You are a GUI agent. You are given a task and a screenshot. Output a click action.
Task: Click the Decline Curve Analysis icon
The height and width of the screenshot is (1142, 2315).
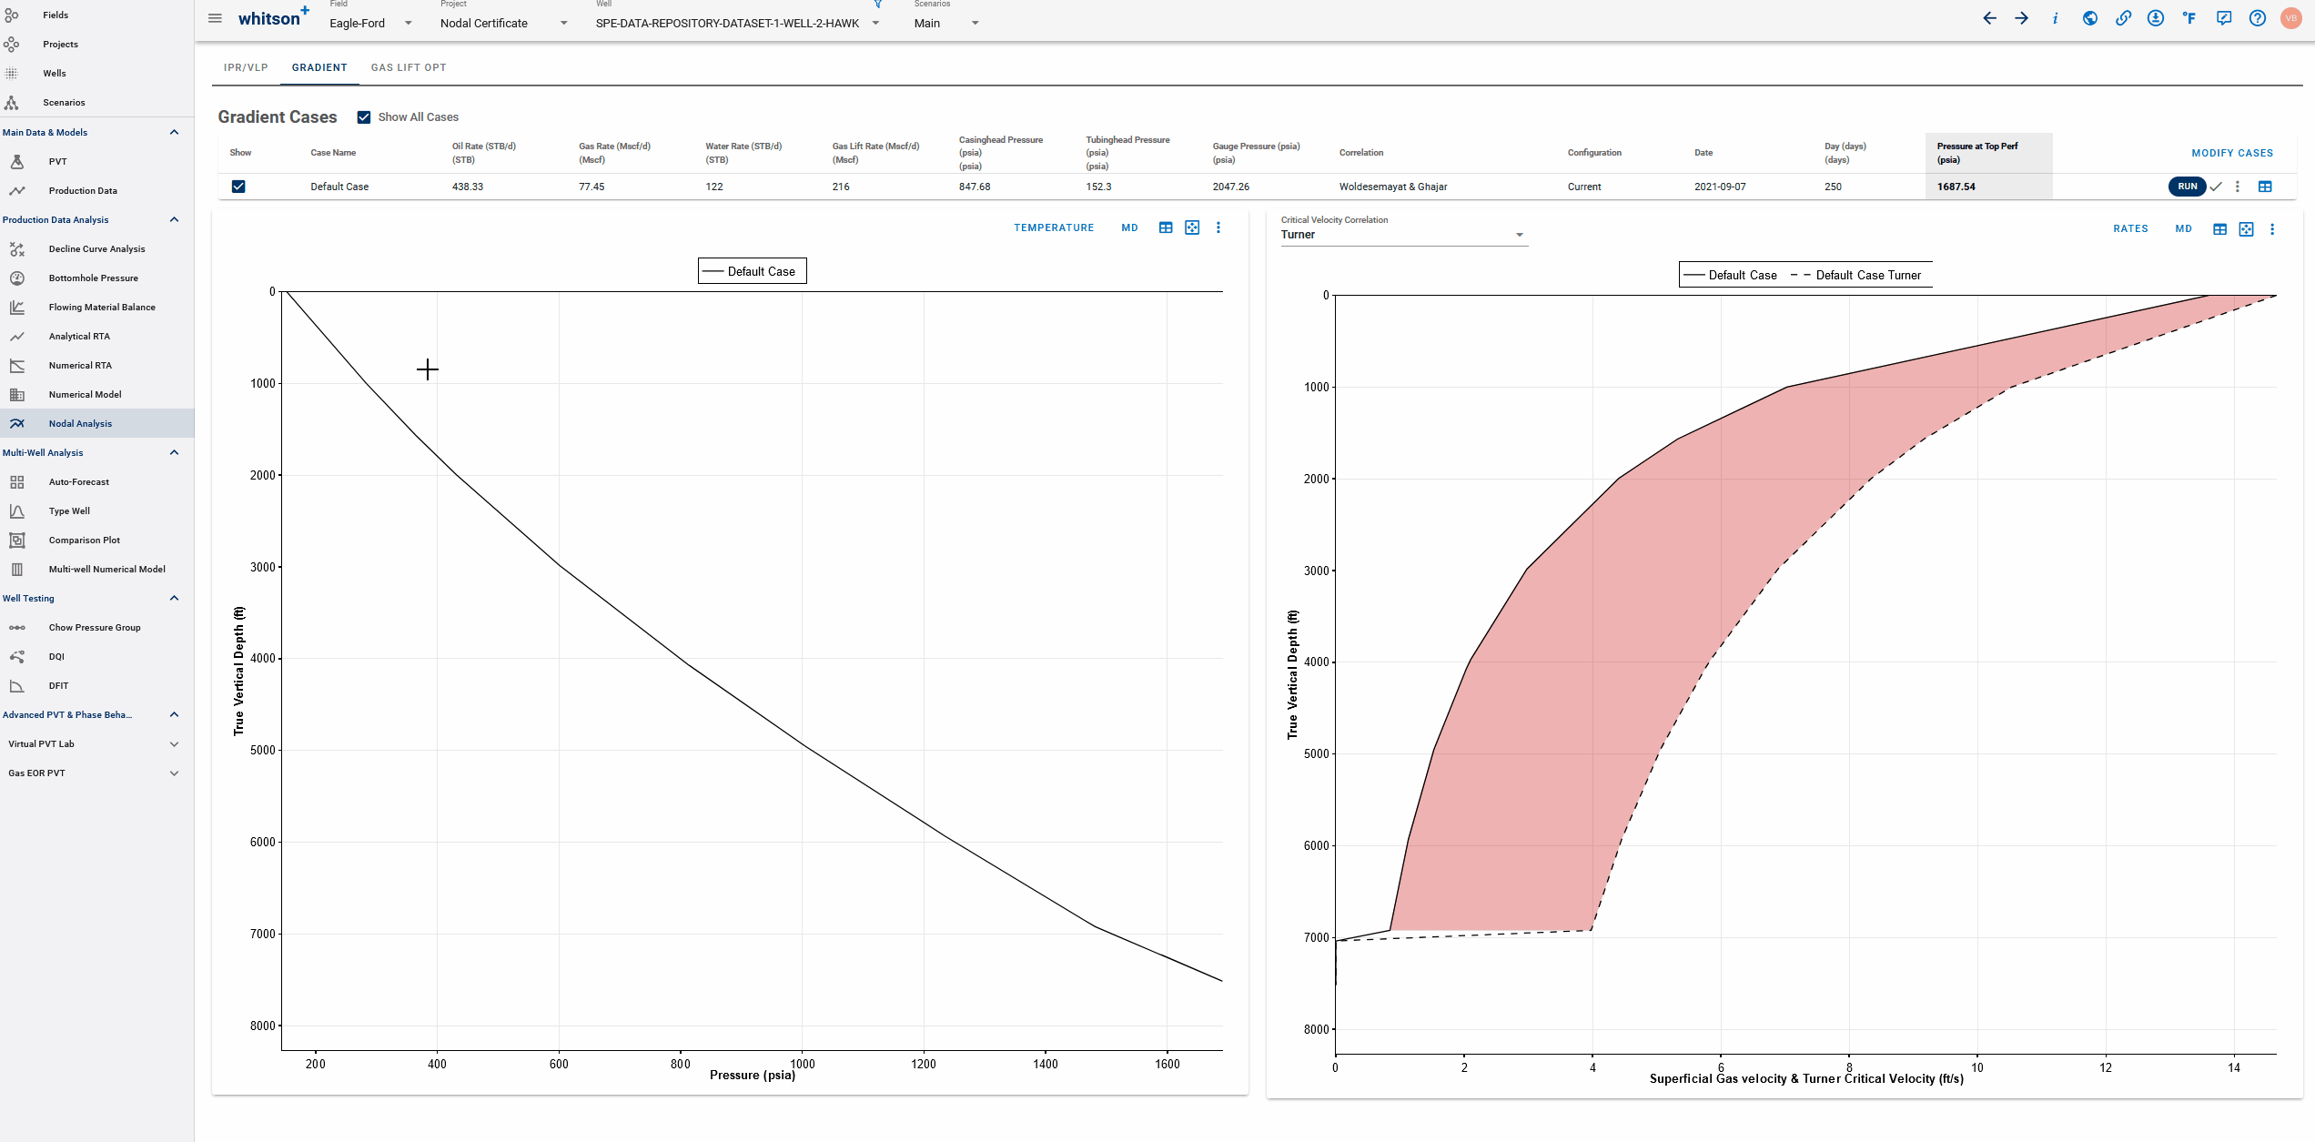16,248
